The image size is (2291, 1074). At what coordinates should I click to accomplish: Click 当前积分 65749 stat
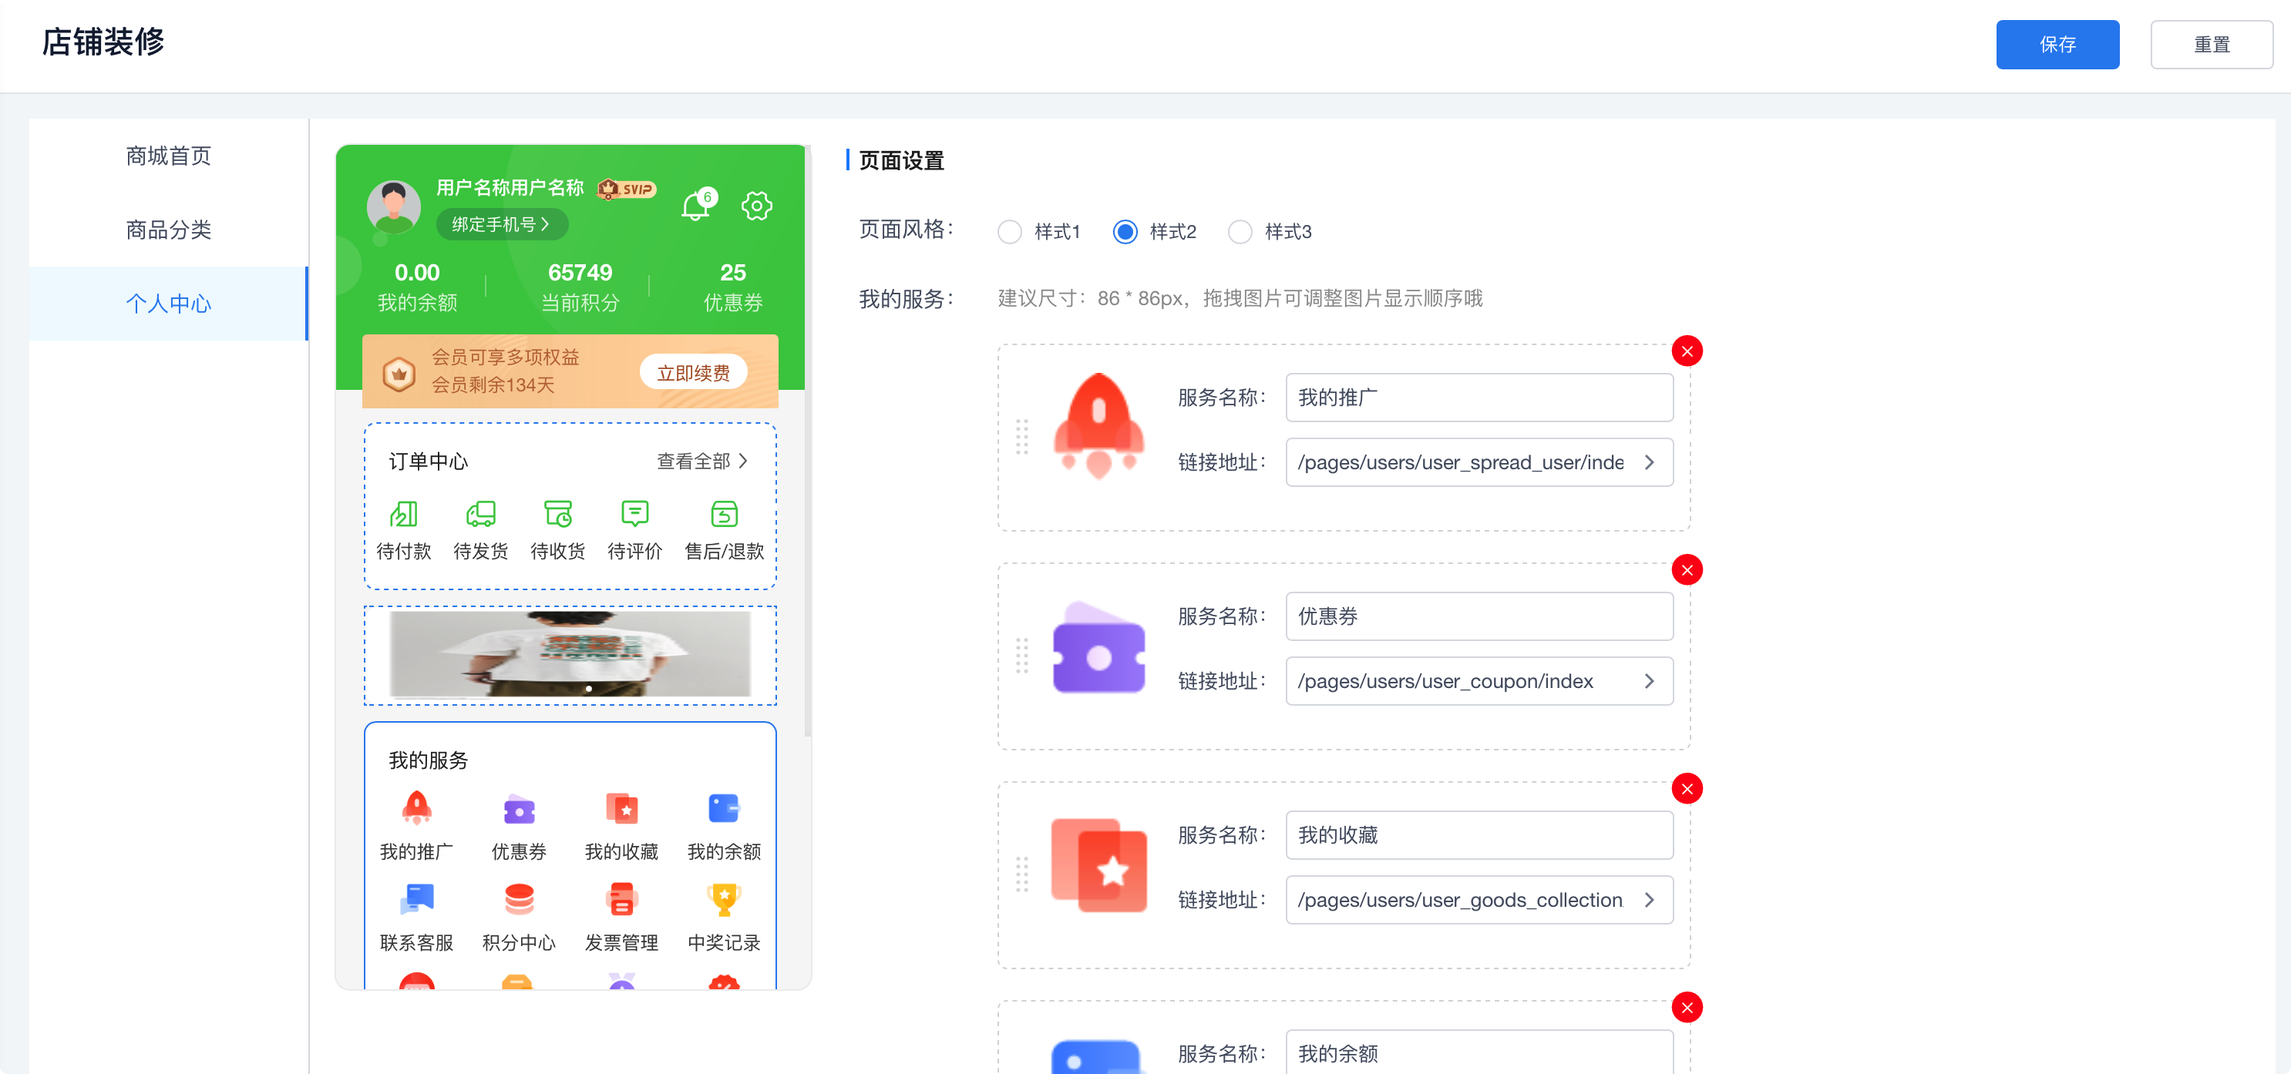point(580,287)
